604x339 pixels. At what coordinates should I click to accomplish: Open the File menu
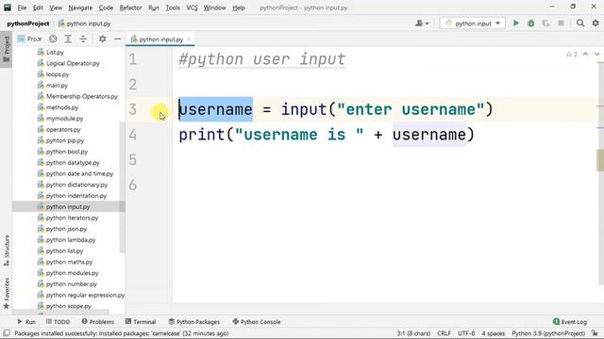[x=22, y=8]
